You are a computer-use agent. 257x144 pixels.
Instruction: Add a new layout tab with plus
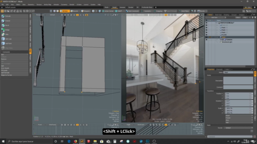156,7
